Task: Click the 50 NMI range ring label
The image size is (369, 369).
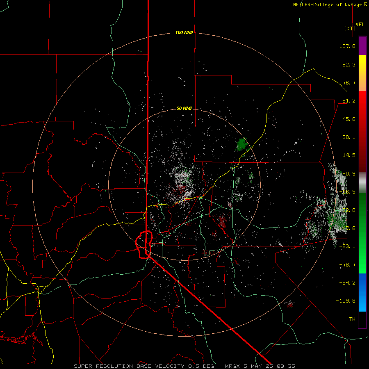Action: coord(184,108)
